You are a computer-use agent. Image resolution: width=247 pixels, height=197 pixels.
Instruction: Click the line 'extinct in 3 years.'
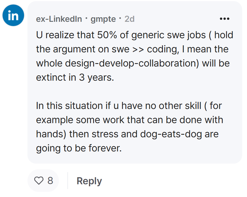click(x=75, y=78)
